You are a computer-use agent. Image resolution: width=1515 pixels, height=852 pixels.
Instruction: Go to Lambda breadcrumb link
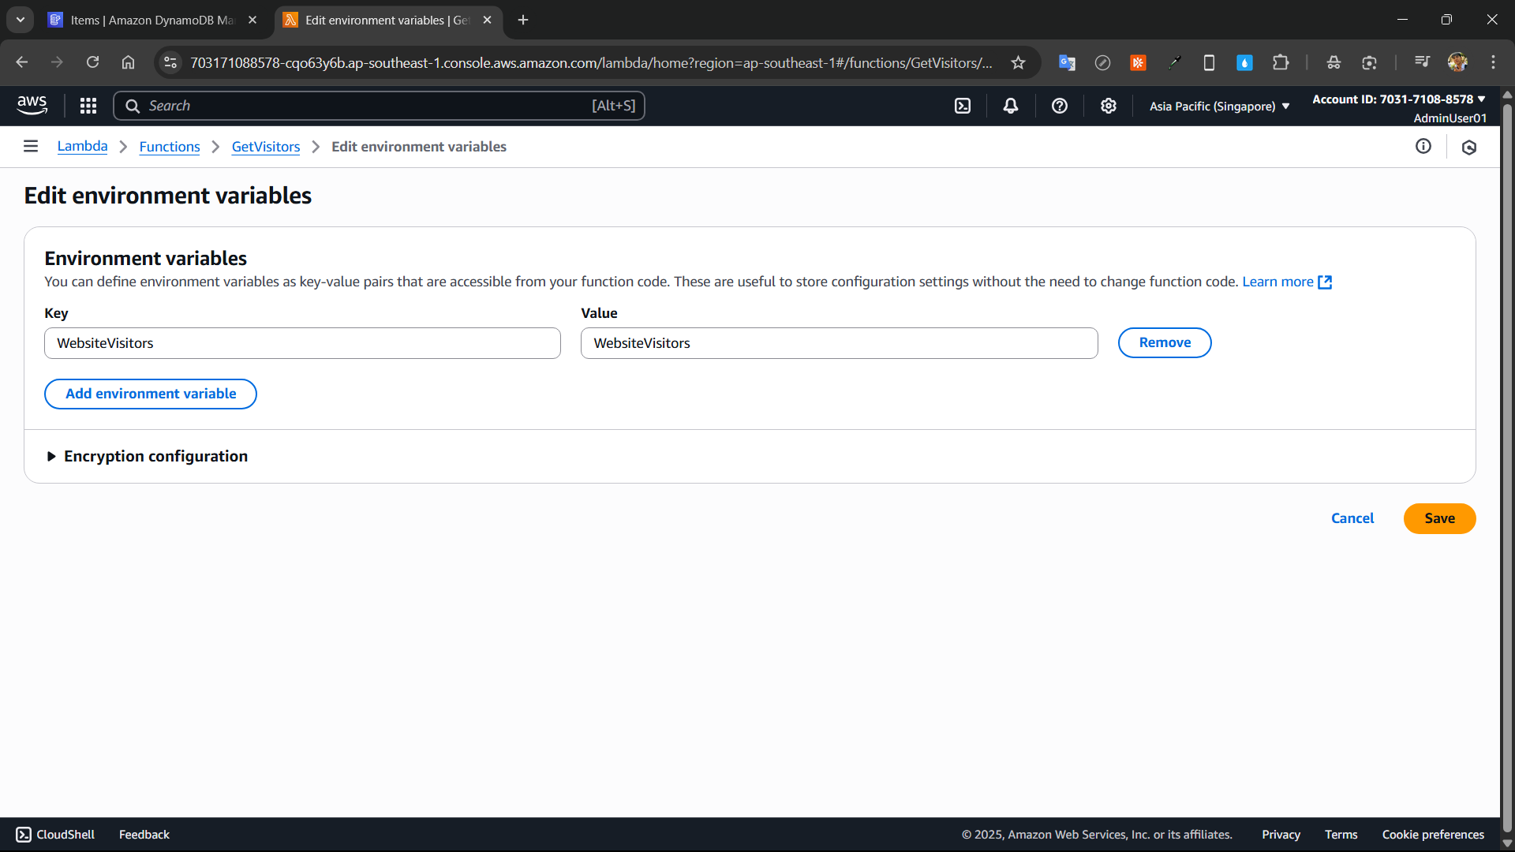pos(82,146)
